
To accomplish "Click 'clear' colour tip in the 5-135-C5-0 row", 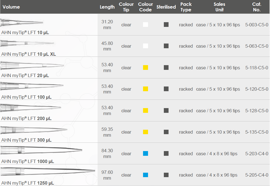I will [126, 132].
